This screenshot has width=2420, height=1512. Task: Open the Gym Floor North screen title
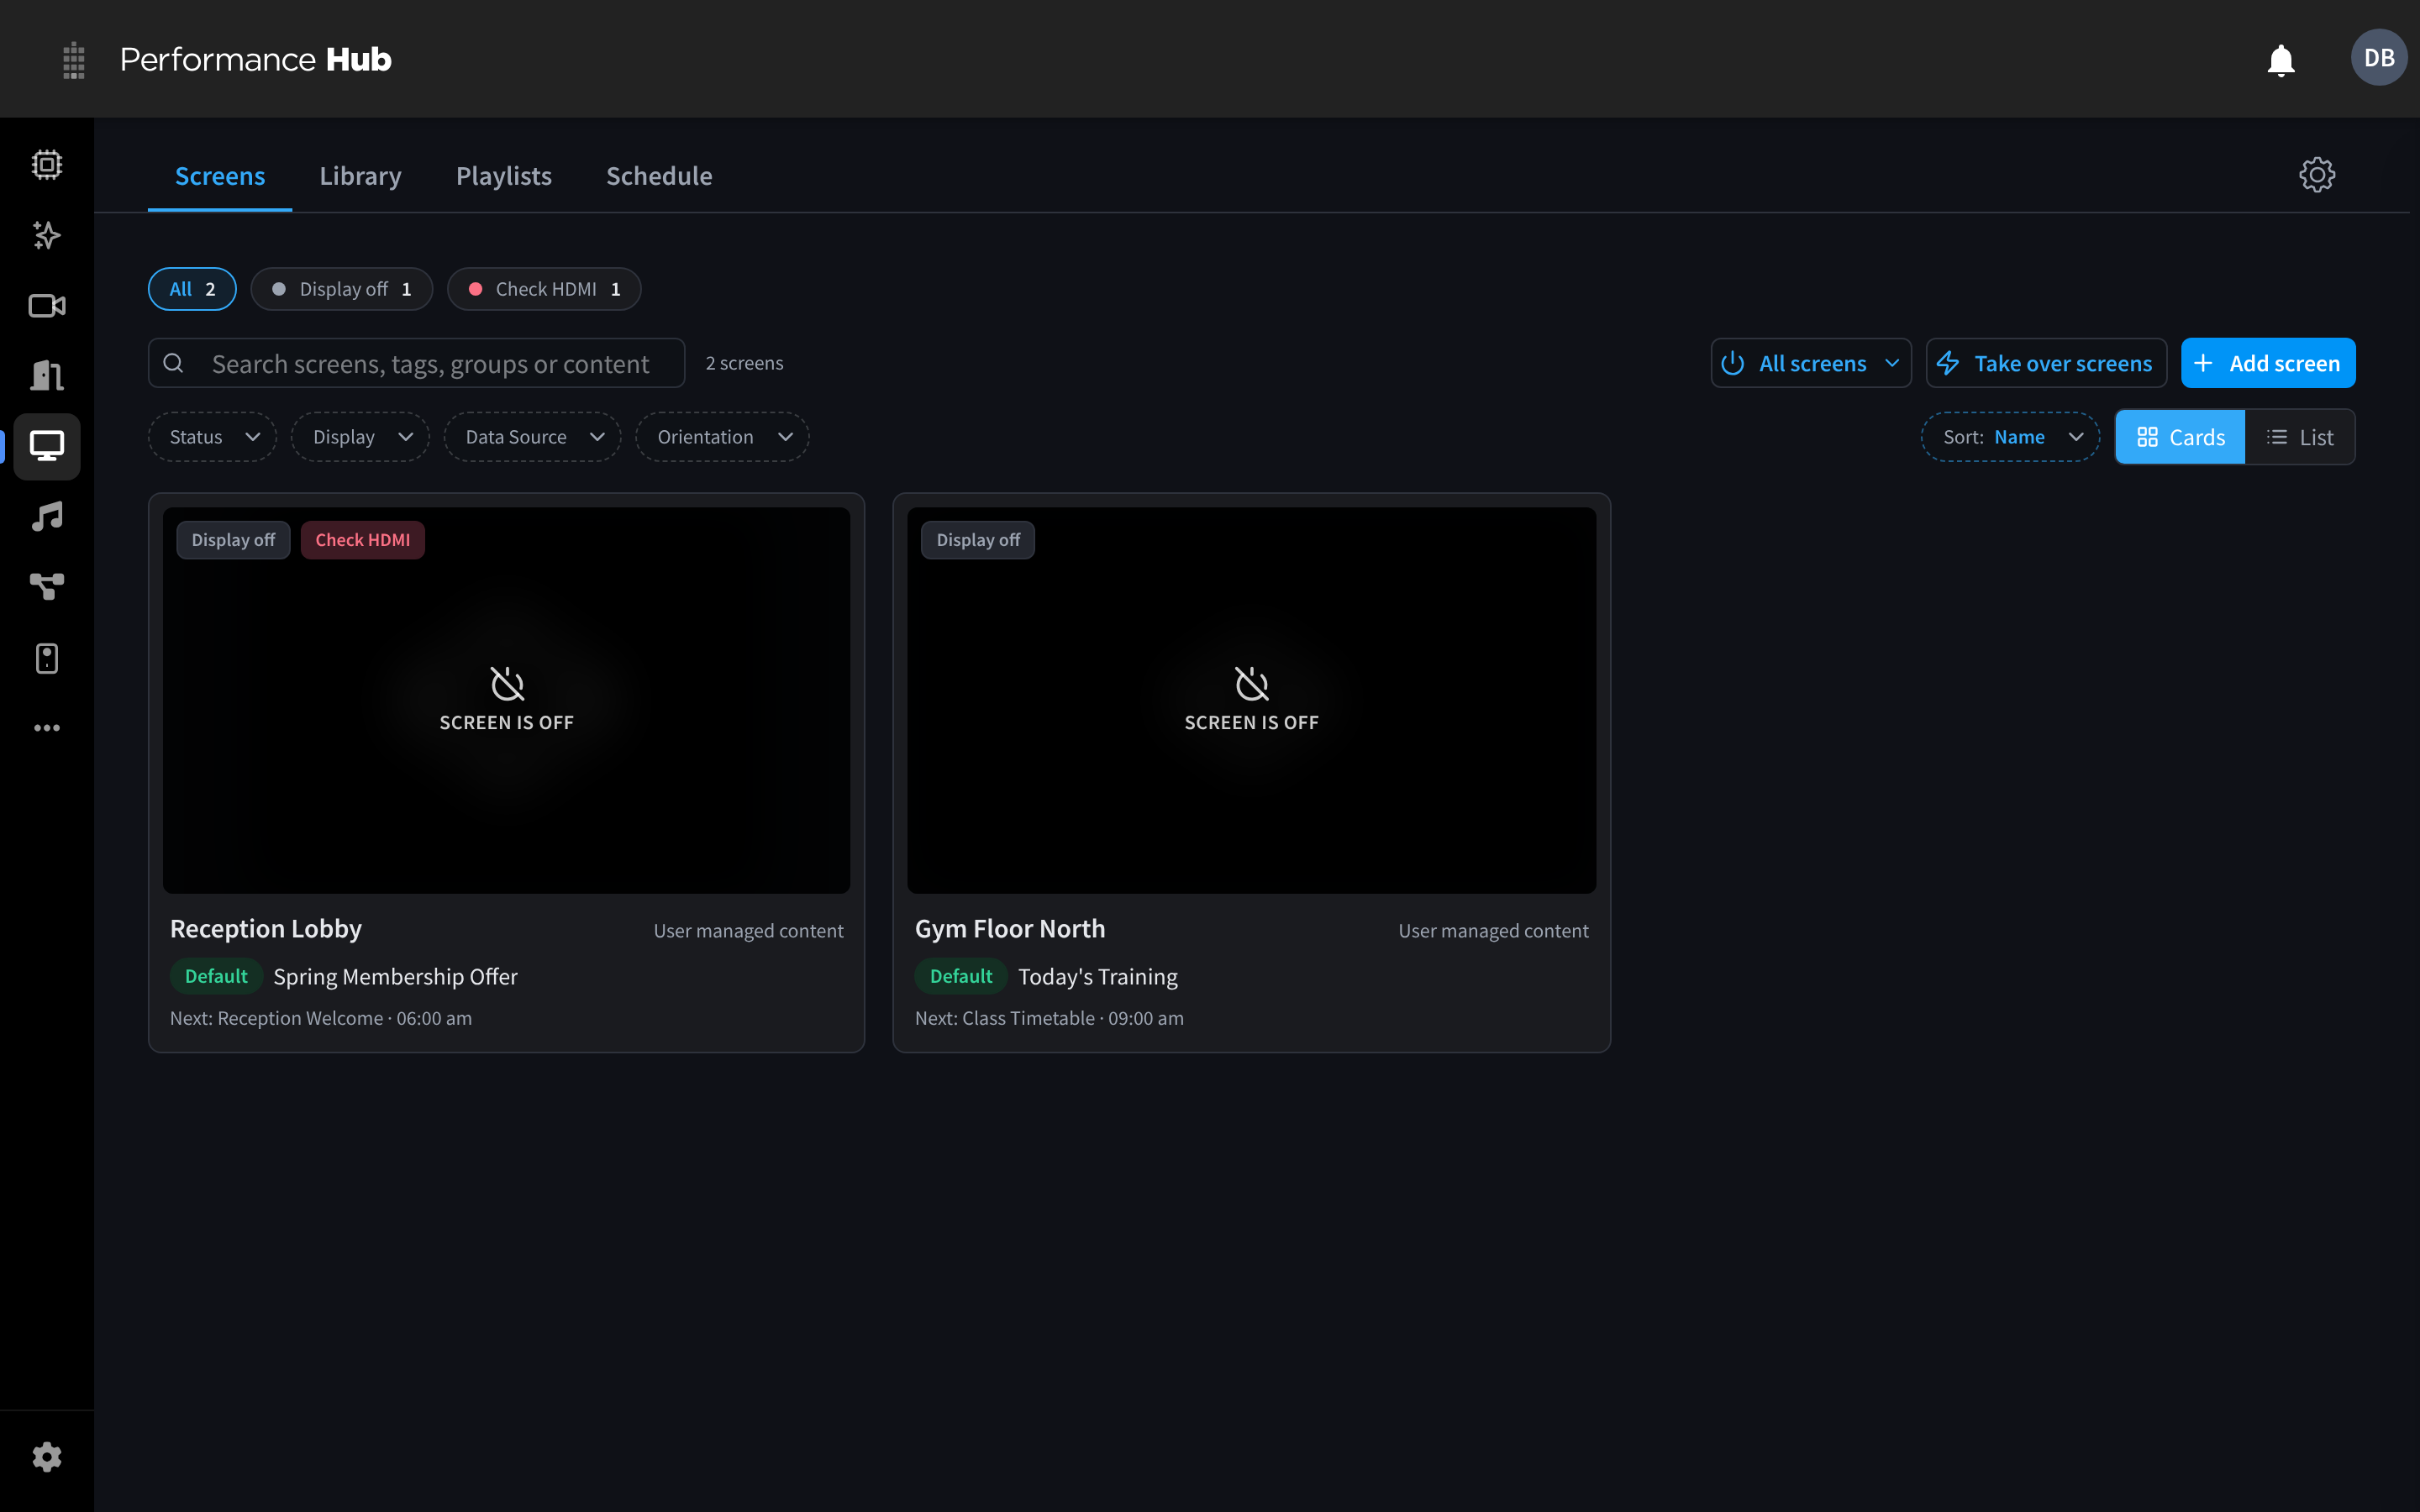(x=1010, y=929)
